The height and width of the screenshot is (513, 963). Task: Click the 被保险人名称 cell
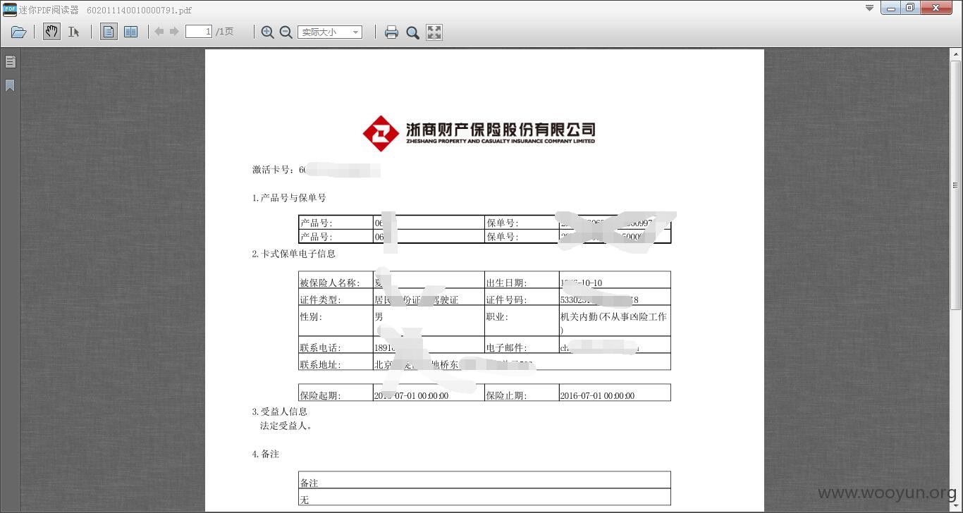tap(336, 280)
